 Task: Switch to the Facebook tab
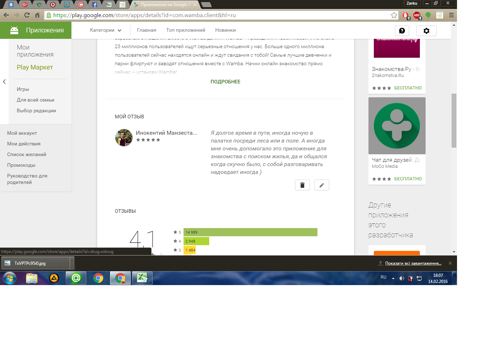point(95,5)
